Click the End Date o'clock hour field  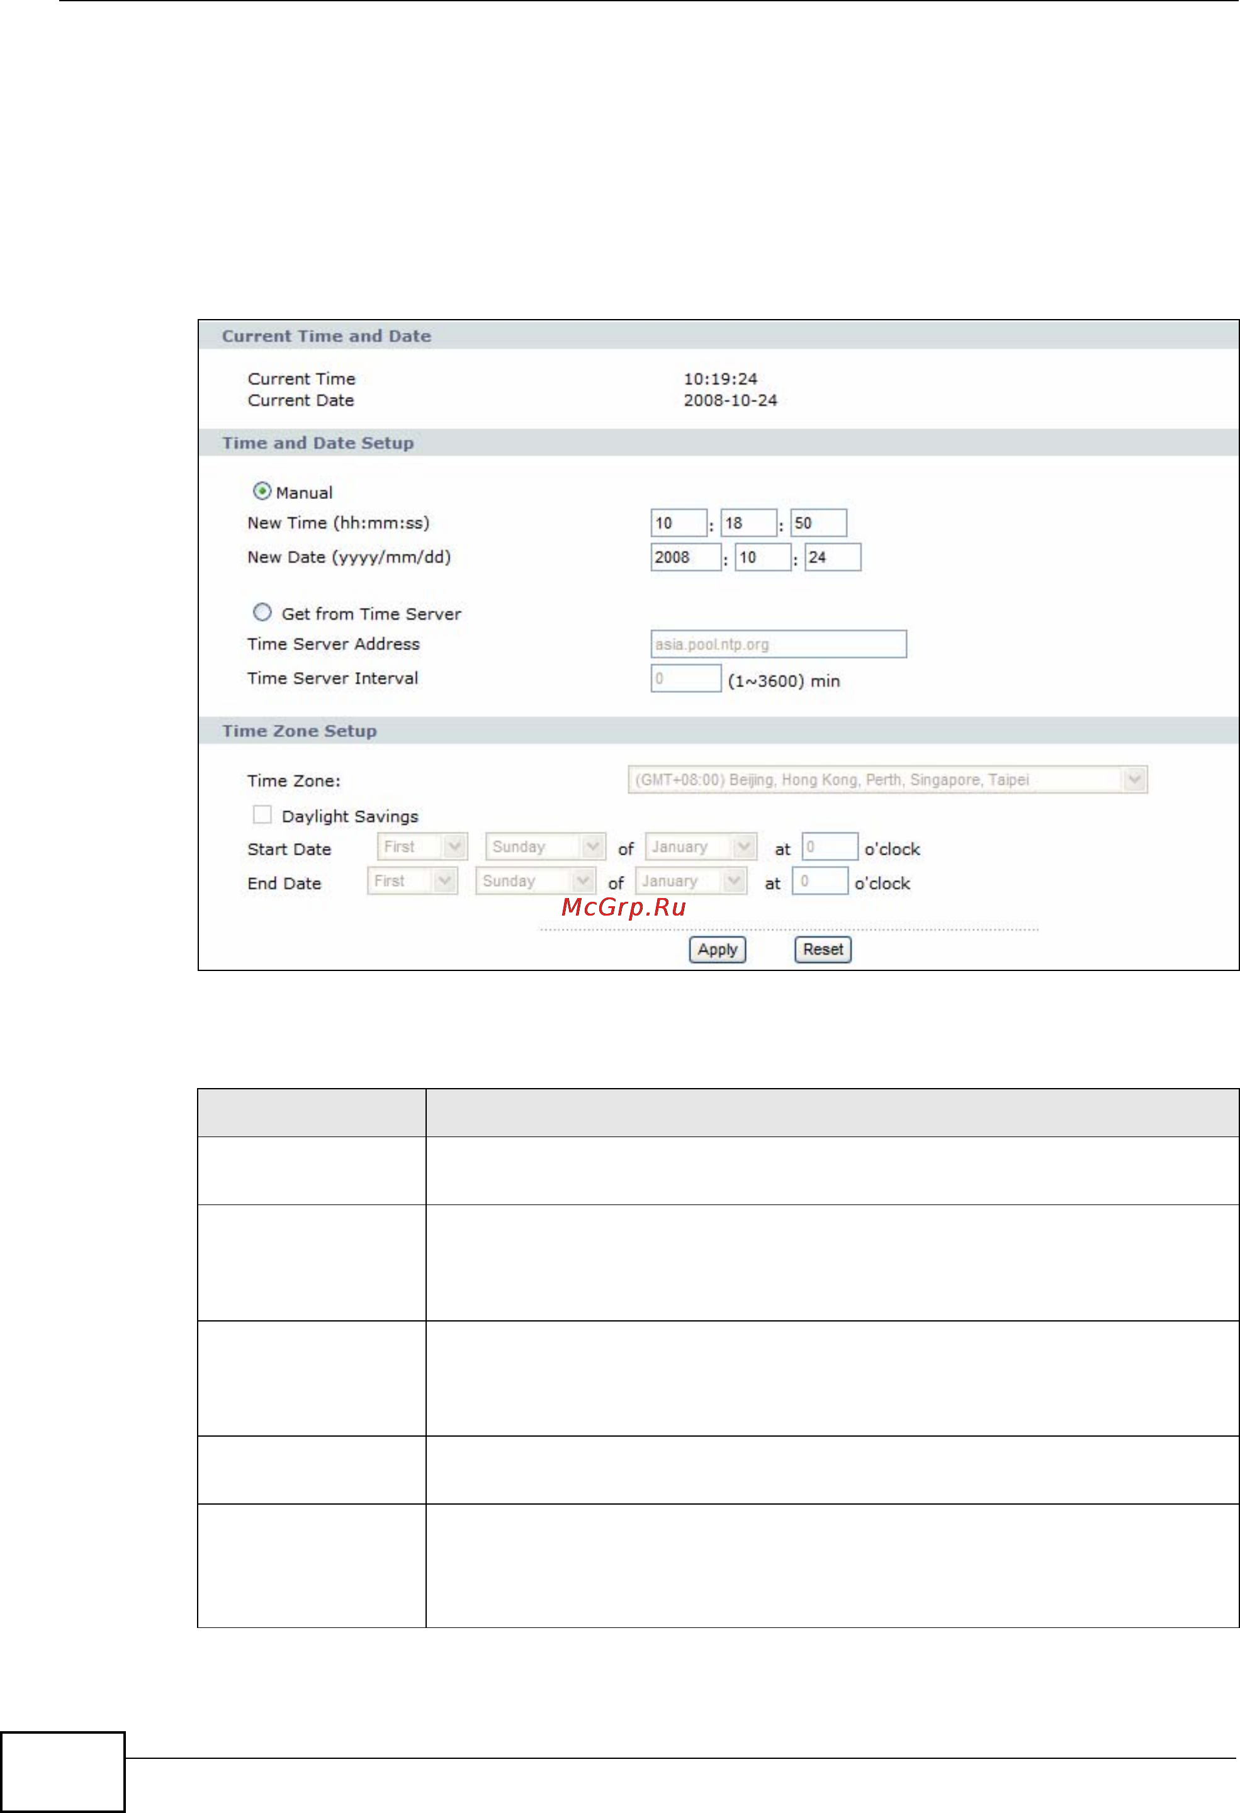[820, 881]
